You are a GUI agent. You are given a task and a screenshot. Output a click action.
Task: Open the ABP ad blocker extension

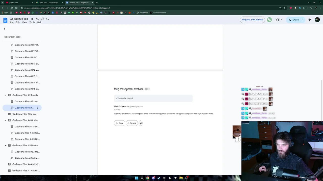[x=291, y=8]
